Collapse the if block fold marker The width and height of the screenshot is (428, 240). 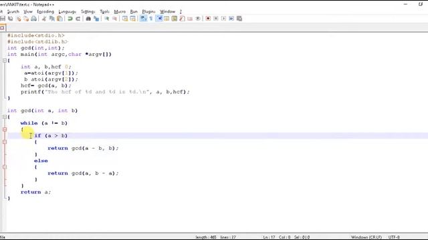5,142
